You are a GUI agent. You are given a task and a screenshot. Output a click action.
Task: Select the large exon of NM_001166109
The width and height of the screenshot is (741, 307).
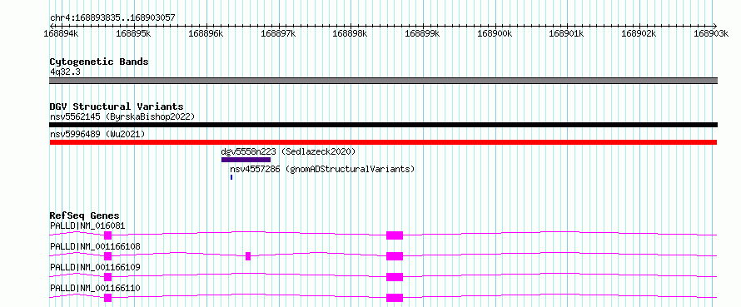395,277
